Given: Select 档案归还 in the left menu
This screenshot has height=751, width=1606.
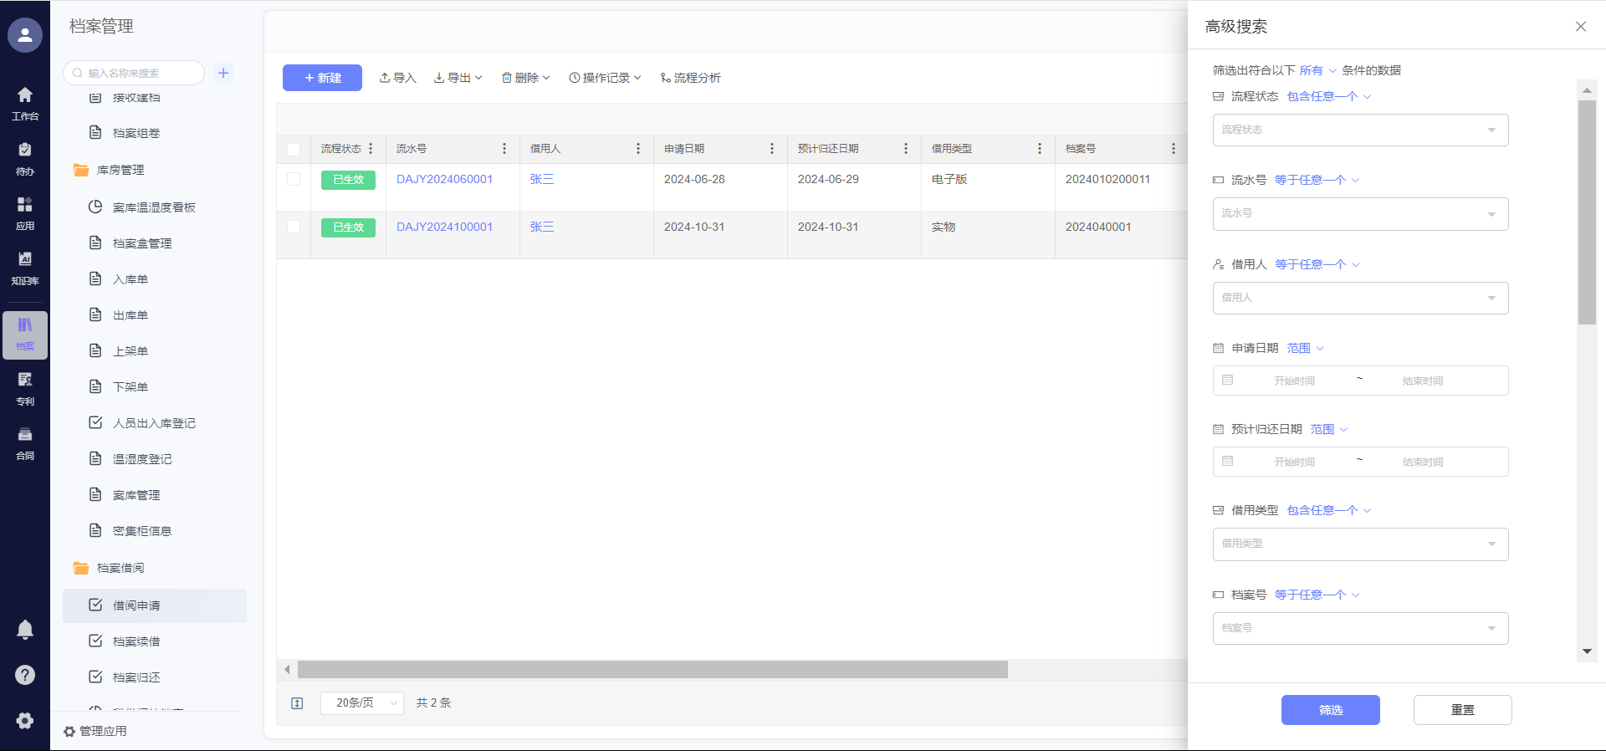Looking at the screenshot, I should tap(136, 677).
